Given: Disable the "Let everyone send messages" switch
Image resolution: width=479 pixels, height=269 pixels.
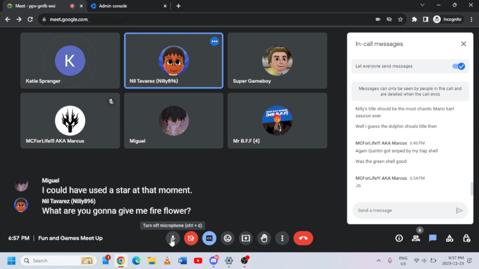Looking at the screenshot, I should (458, 66).
